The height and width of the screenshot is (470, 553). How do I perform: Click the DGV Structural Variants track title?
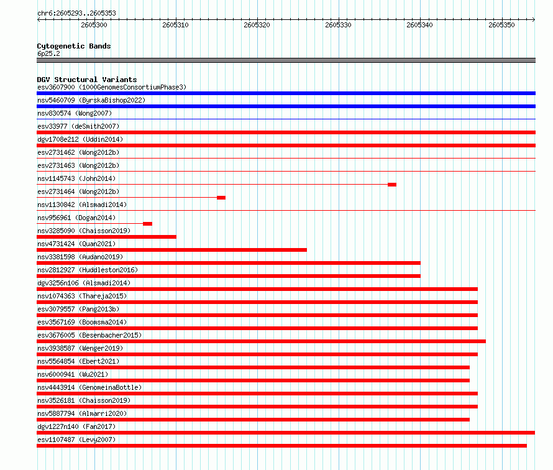point(87,80)
